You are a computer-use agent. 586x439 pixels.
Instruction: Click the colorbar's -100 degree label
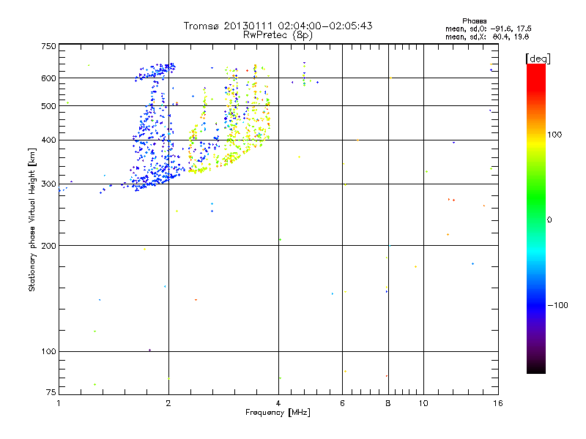tap(558, 305)
